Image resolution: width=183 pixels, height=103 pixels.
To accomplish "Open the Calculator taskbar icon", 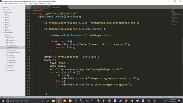I will tap(115, 101).
